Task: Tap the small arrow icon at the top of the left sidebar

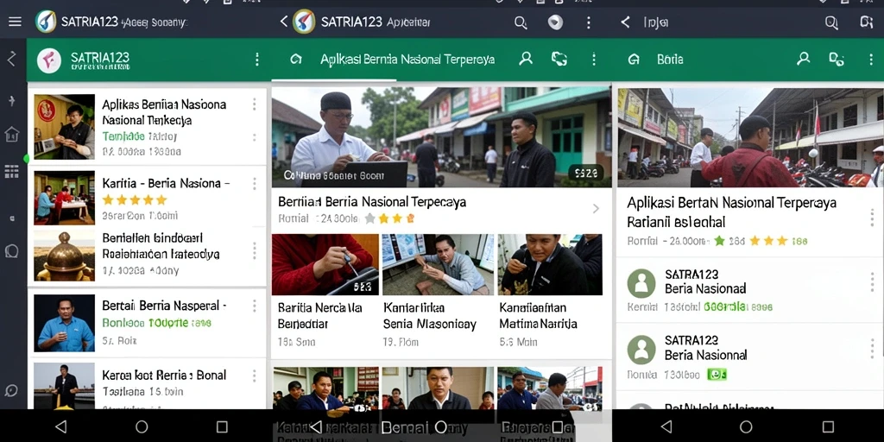Action: click(11, 101)
